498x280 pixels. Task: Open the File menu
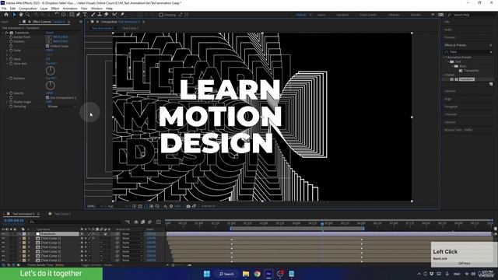coord(4,9)
